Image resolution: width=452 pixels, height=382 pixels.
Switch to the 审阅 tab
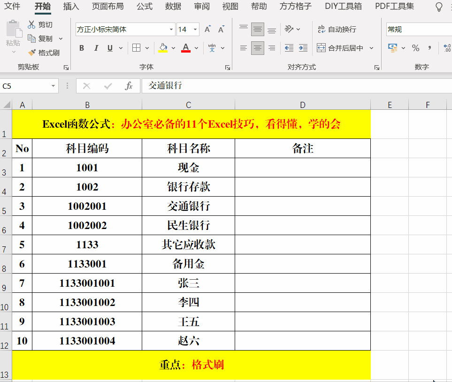point(202,7)
